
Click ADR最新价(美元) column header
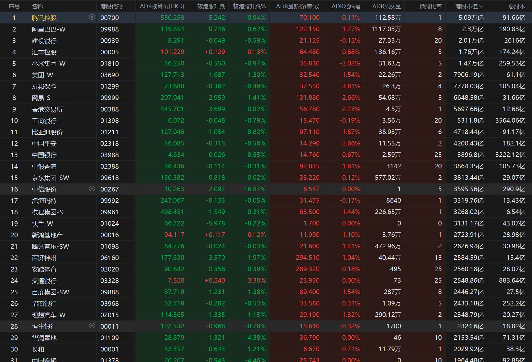[x=297, y=6]
